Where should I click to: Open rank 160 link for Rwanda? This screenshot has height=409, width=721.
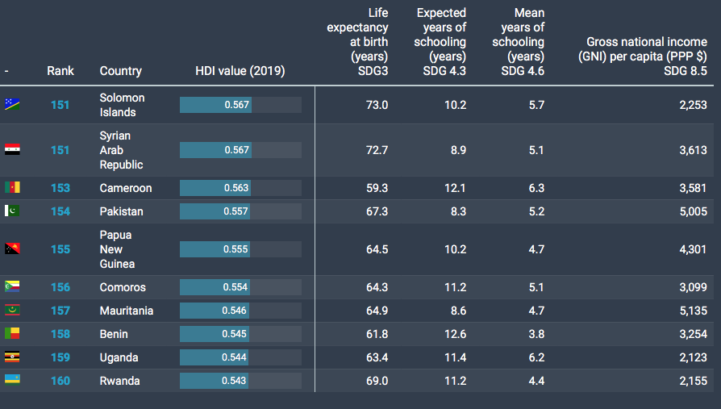pyautogui.click(x=60, y=381)
